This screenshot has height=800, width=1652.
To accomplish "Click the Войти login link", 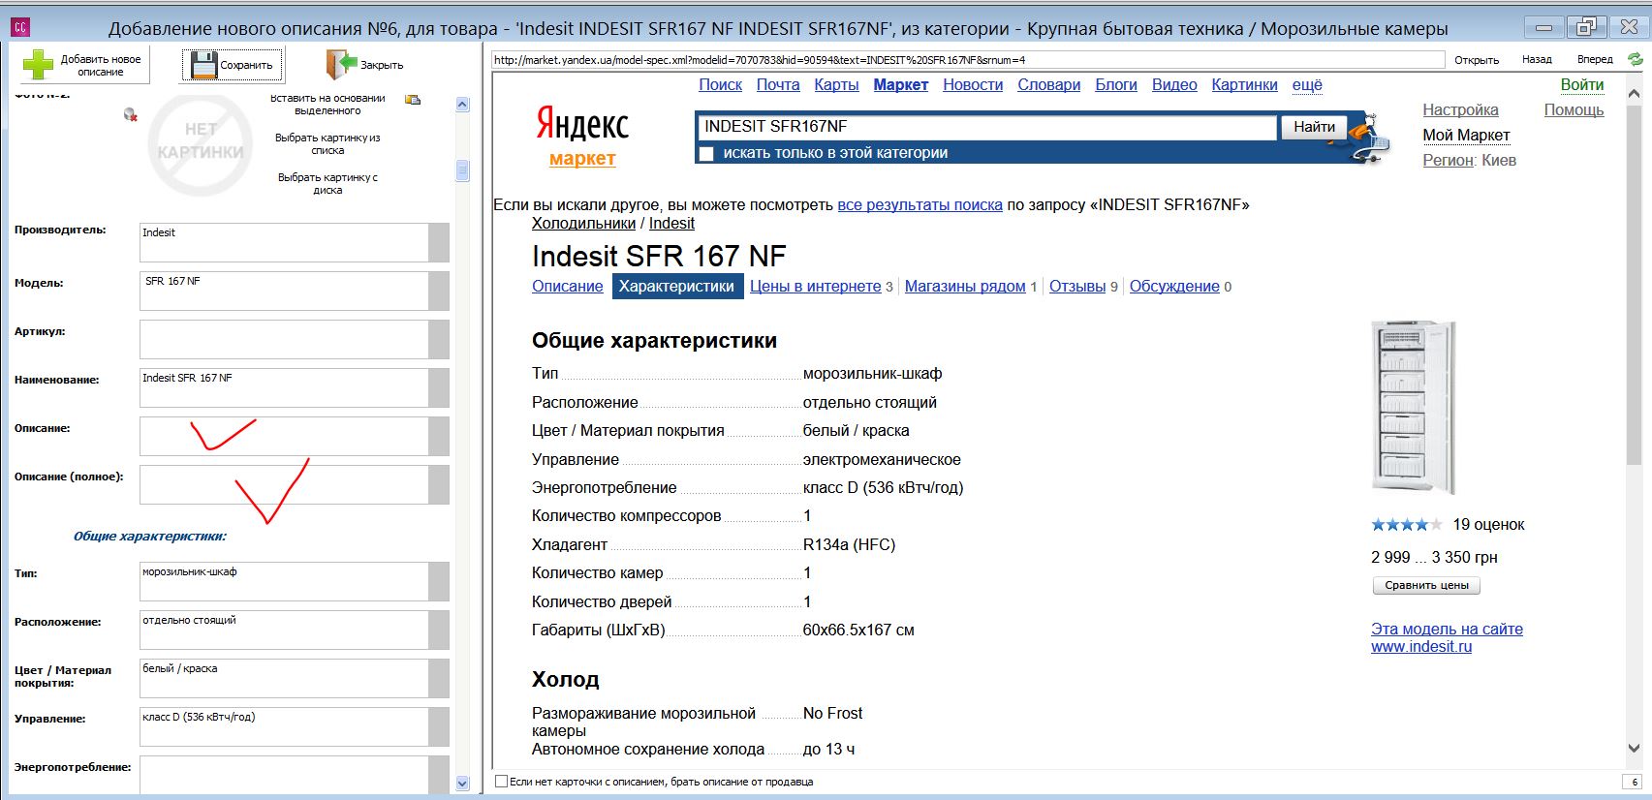I will pos(1582,85).
